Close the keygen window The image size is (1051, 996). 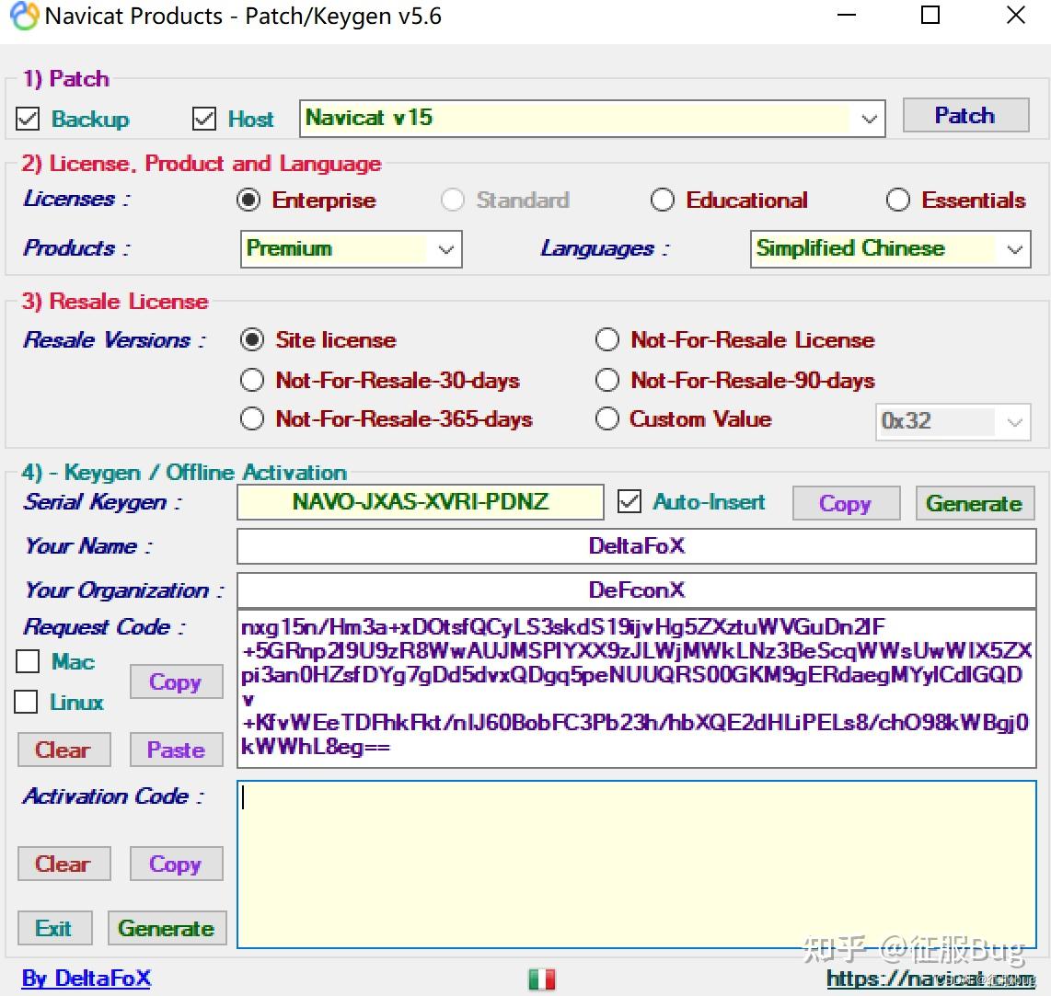point(1016,16)
